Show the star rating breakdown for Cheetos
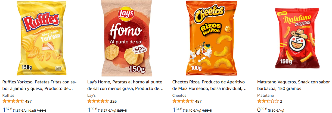 (x=183, y=101)
